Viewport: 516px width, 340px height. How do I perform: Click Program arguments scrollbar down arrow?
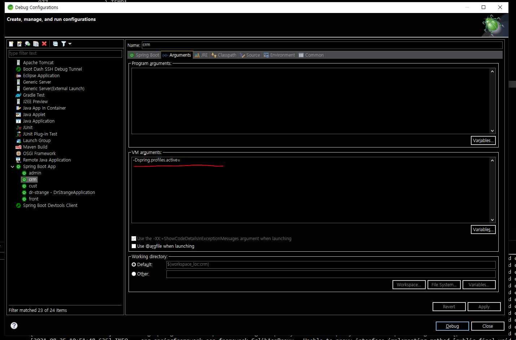tap(492, 131)
